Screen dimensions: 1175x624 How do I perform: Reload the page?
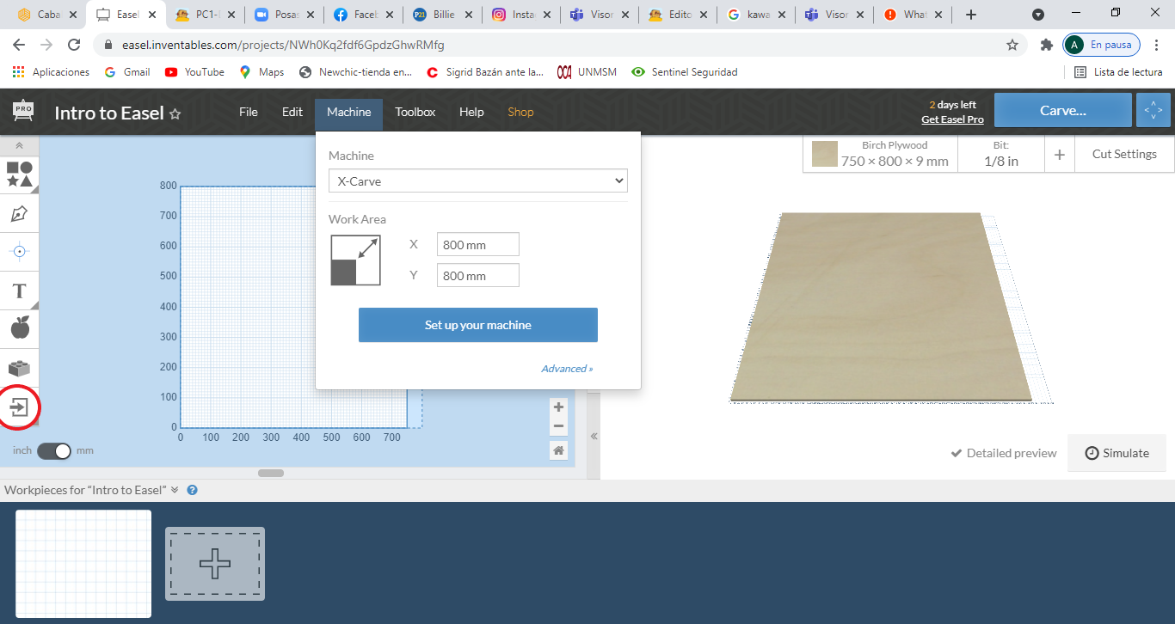[x=74, y=45]
